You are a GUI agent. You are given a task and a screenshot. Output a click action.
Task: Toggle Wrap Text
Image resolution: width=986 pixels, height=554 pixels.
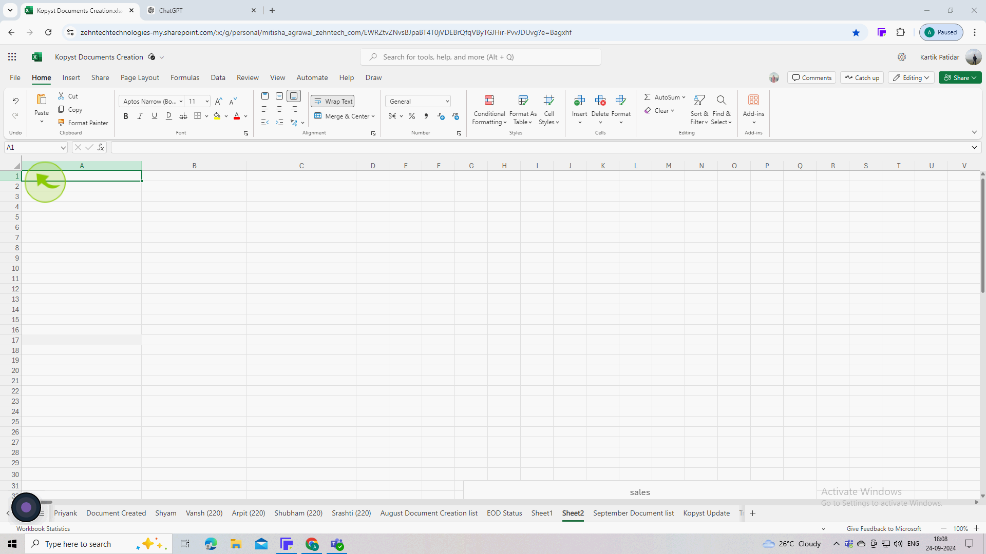coord(333,101)
